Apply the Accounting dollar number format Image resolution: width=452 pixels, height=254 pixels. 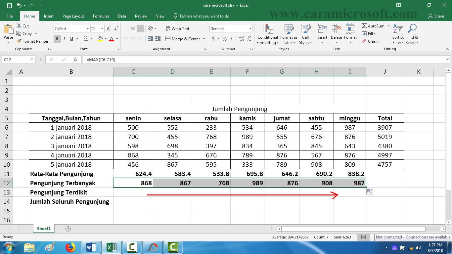click(x=213, y=39)
